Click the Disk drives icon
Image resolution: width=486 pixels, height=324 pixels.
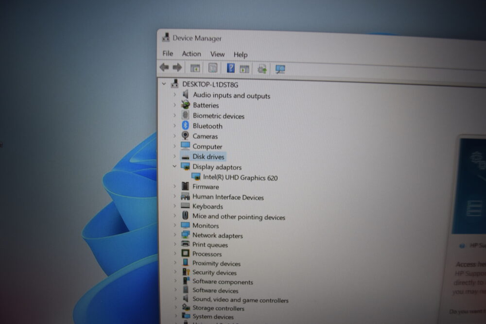tap(185, 157)
